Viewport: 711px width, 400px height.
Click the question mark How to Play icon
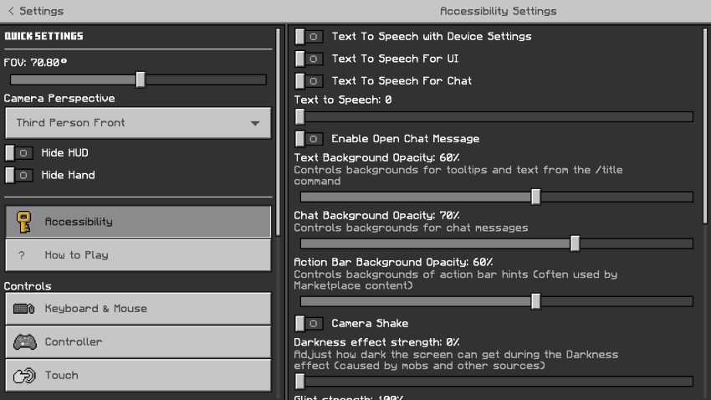pos(22,255)
